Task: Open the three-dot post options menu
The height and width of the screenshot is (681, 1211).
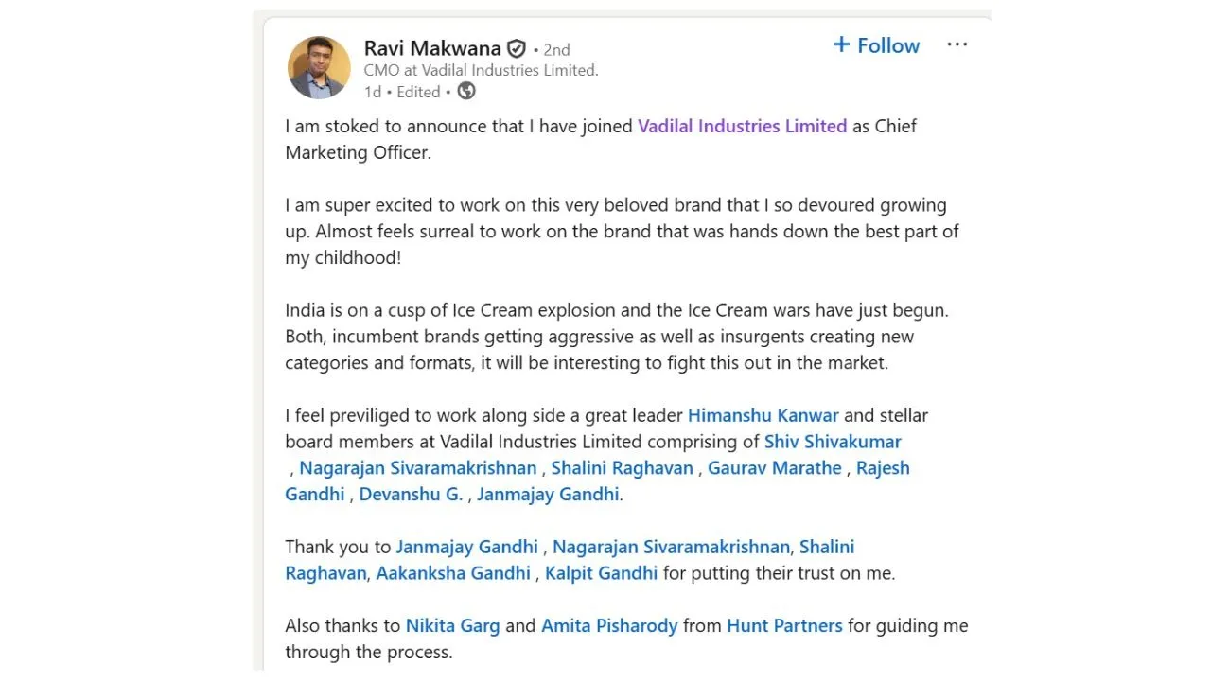Action: pos(957,45)
